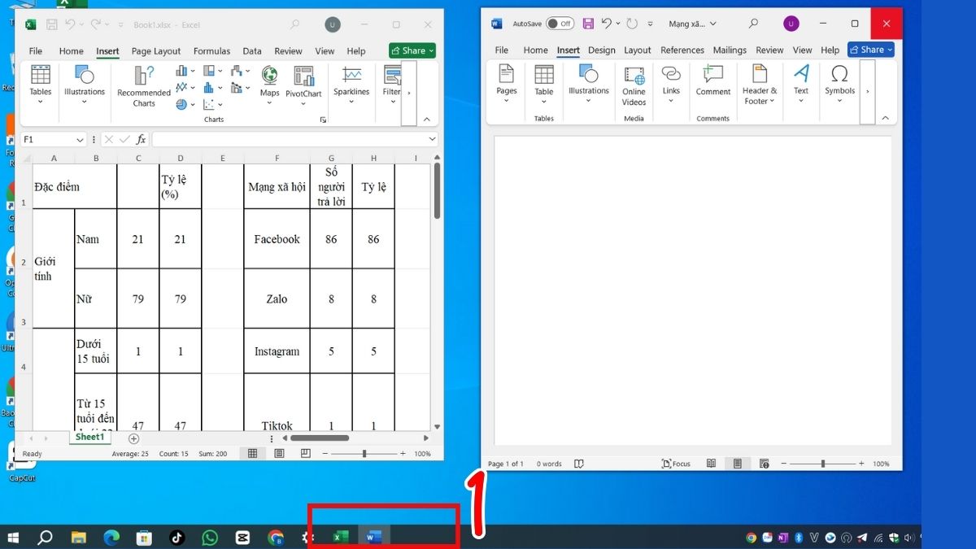Open Sparklines group in Excel
The image size is (976, 549).
click(351, 85)
